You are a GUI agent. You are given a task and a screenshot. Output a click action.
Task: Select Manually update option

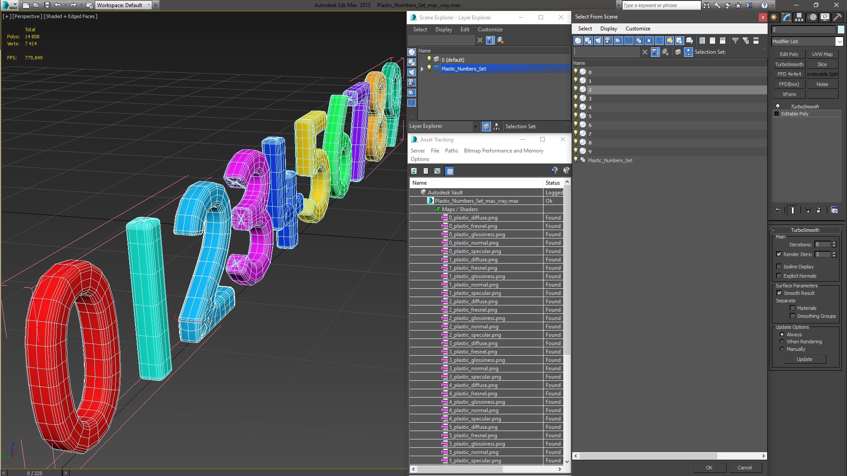[782, 349]
